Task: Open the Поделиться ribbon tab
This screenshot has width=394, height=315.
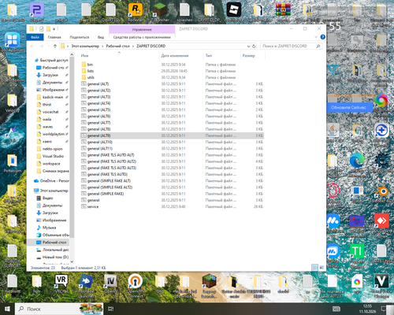Action: point(80,37)
